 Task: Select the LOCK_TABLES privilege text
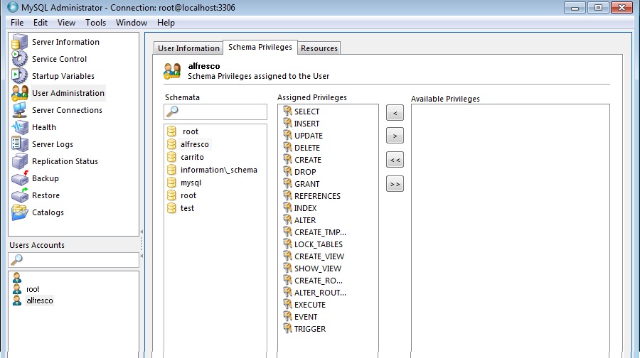click(x=319, y=244)
